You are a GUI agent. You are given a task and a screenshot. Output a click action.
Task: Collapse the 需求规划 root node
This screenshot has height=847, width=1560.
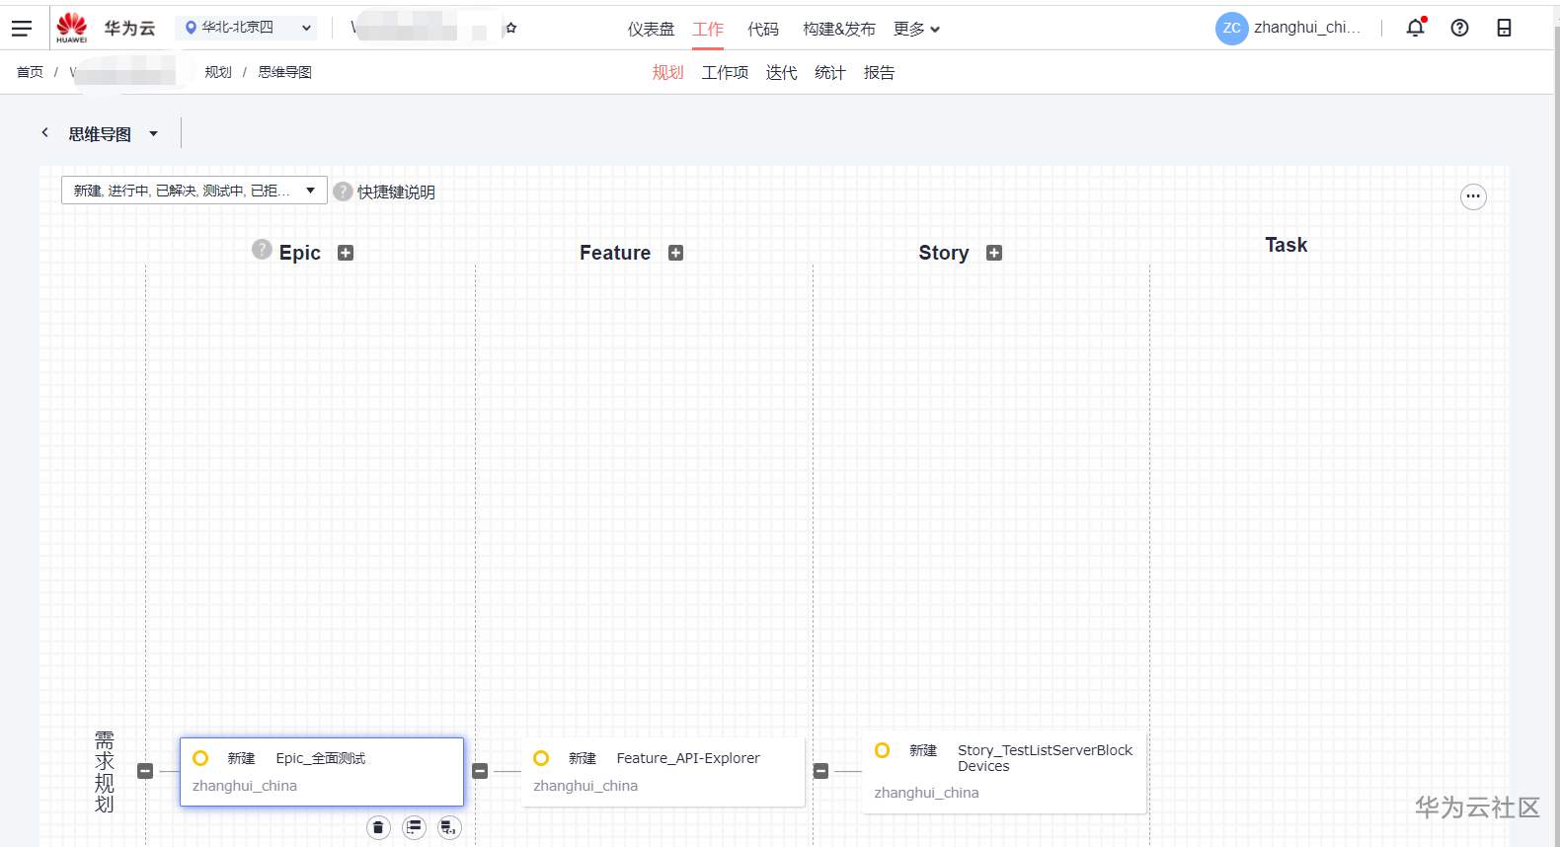[x=145, y=771]
